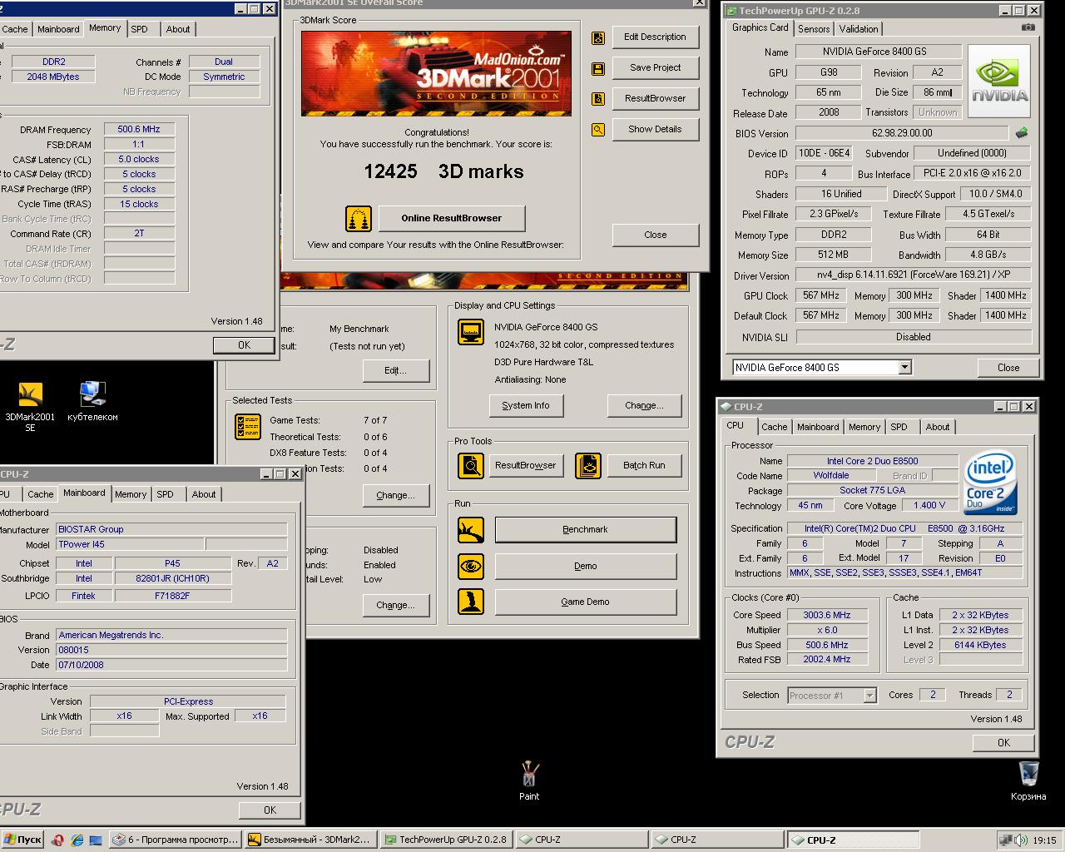Open Processor #1 selection dropdown
The width and height of the screenshot is (1065, 852).
point(869,696)
